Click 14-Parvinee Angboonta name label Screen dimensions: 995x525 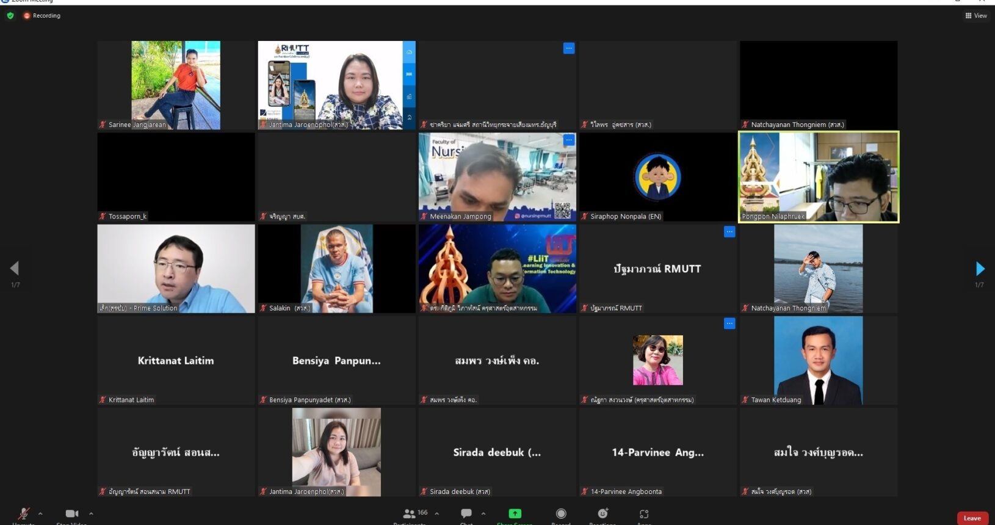pyautogui.click(x=626, y=491)
